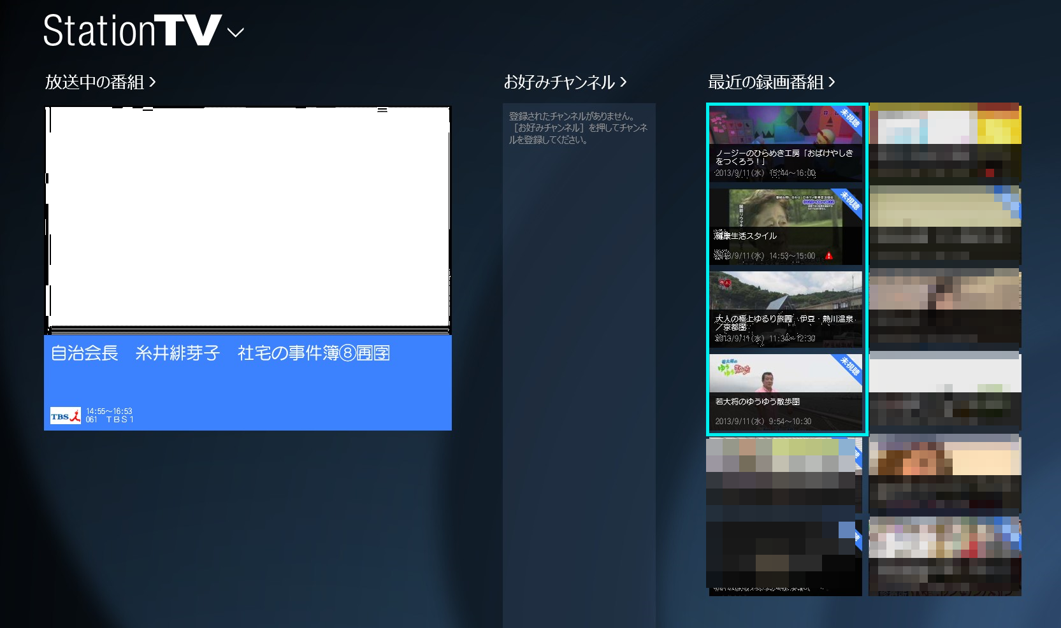Click the 未視聴 ribbon on 健康生活スタイル
1061x628 pixels.
[x=849, y=202]
